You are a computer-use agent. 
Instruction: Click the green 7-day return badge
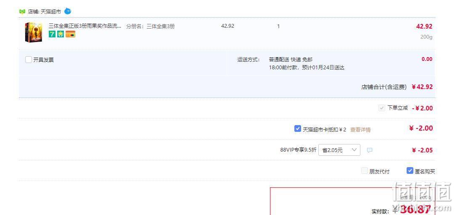coord(52,34)
